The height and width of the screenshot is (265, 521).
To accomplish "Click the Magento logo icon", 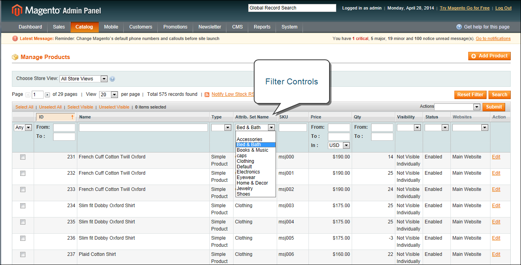I will (17, 10).
